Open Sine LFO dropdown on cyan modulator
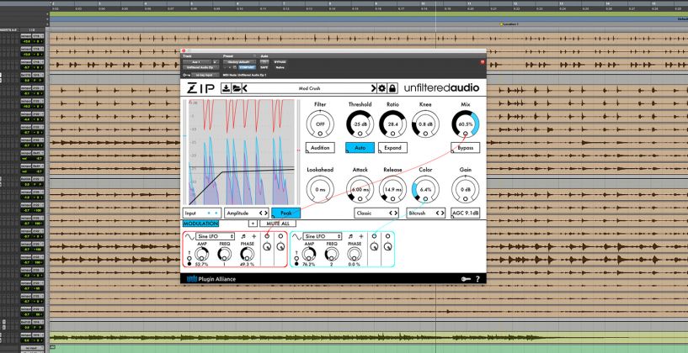Screen dimensions: 688x353 pyautogui.click(x=323, y=236)
